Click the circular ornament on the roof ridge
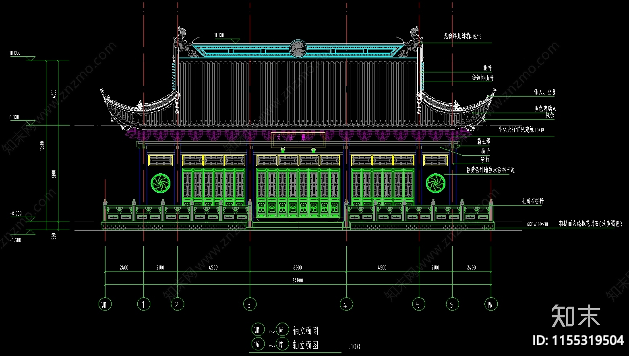The image size is (629, 356). (x=298, y=49)
